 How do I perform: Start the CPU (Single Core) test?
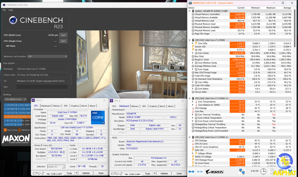click(x=63, y=41)
